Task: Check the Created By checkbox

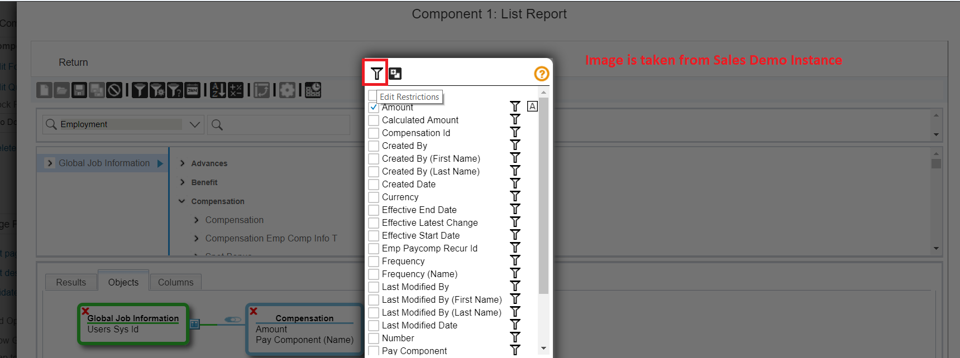Action: (374, 146)
